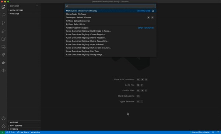Viewport: 221px width, 134px height.
Task: Open notifications bell in status bar
Action: point(218,132)
